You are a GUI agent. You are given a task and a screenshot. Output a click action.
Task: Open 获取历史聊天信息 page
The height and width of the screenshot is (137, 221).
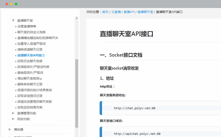tap(30, 61)
